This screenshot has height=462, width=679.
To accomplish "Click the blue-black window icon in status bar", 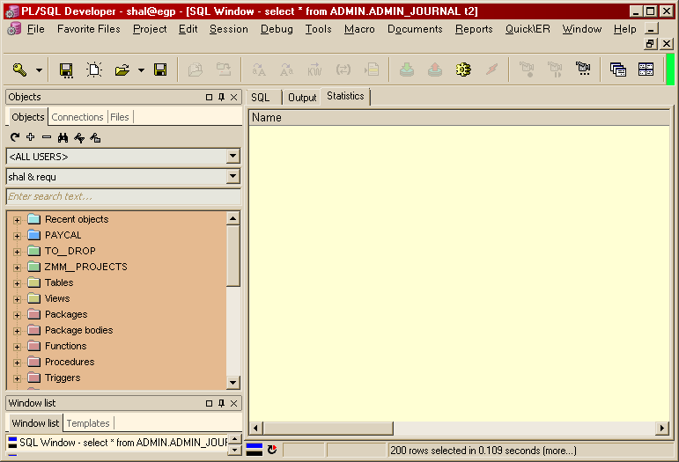I will click(255, 450).
